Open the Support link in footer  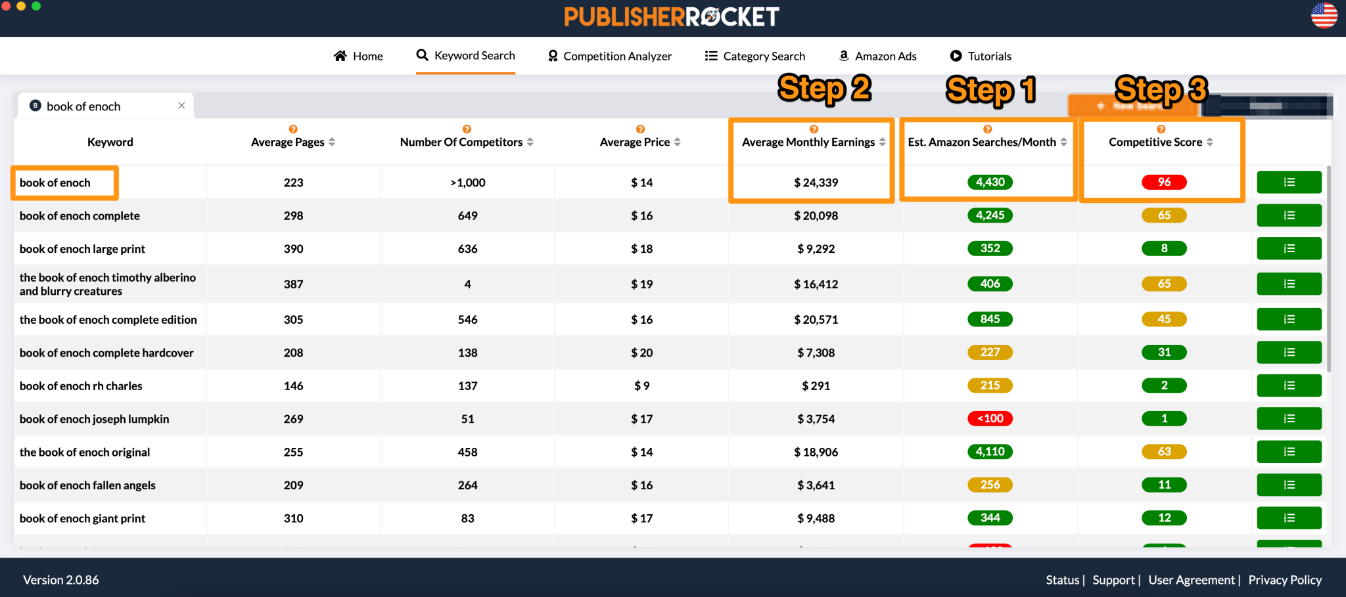pos(1113,580)
